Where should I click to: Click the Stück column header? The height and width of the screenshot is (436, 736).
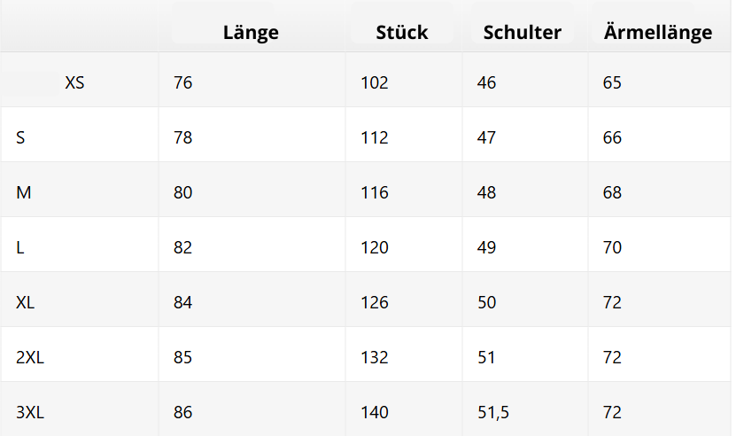[x=401, y=33]
